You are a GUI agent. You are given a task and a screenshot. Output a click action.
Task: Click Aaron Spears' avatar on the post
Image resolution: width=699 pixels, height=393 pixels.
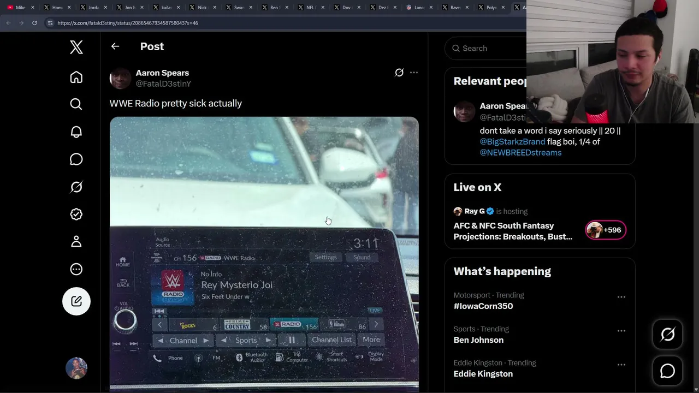(x=120, y=78)
